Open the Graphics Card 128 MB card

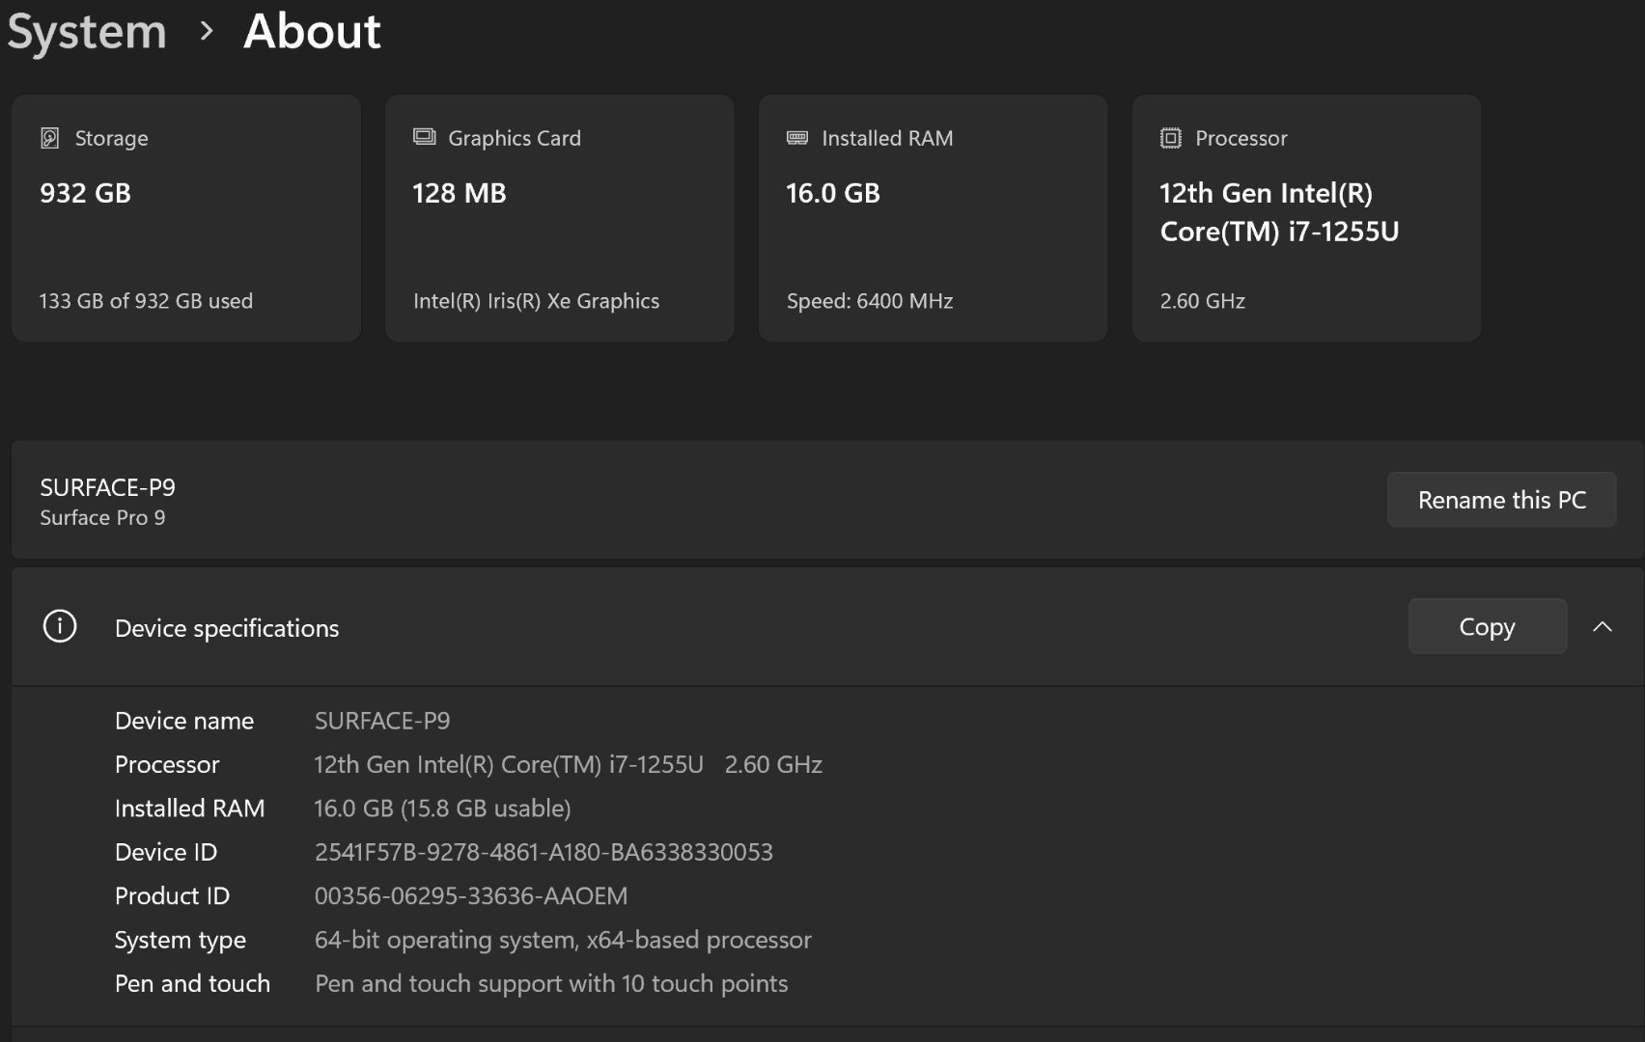click(x=560, y=218)
